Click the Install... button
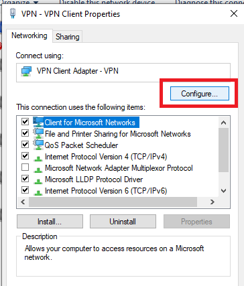The height and width of the screenshot is (286, 244). click(50, 222)
